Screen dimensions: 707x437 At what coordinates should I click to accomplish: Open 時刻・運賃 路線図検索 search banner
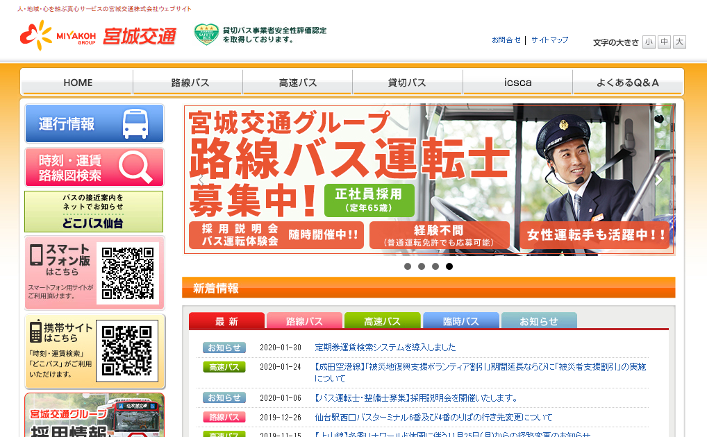[x=94, y=168]
